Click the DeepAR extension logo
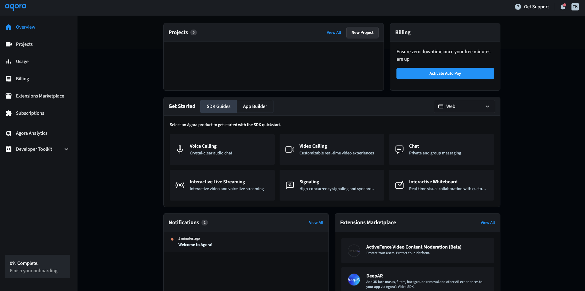The width and height of the screenshot is (585, 291). tap(354, 280)
